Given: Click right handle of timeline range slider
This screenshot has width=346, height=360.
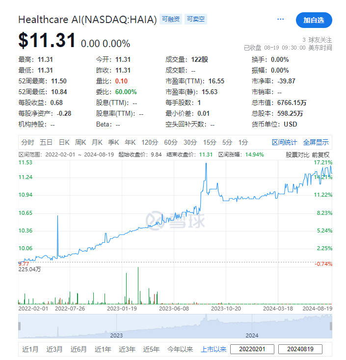Looking at the screenshot, I should [x=331, y=326].
